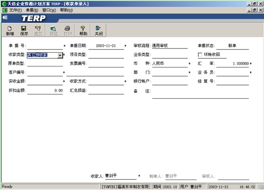Viewport: 264px width, 190px height.
Task: Open the 文件(F) menu
Action: [15, 10]
